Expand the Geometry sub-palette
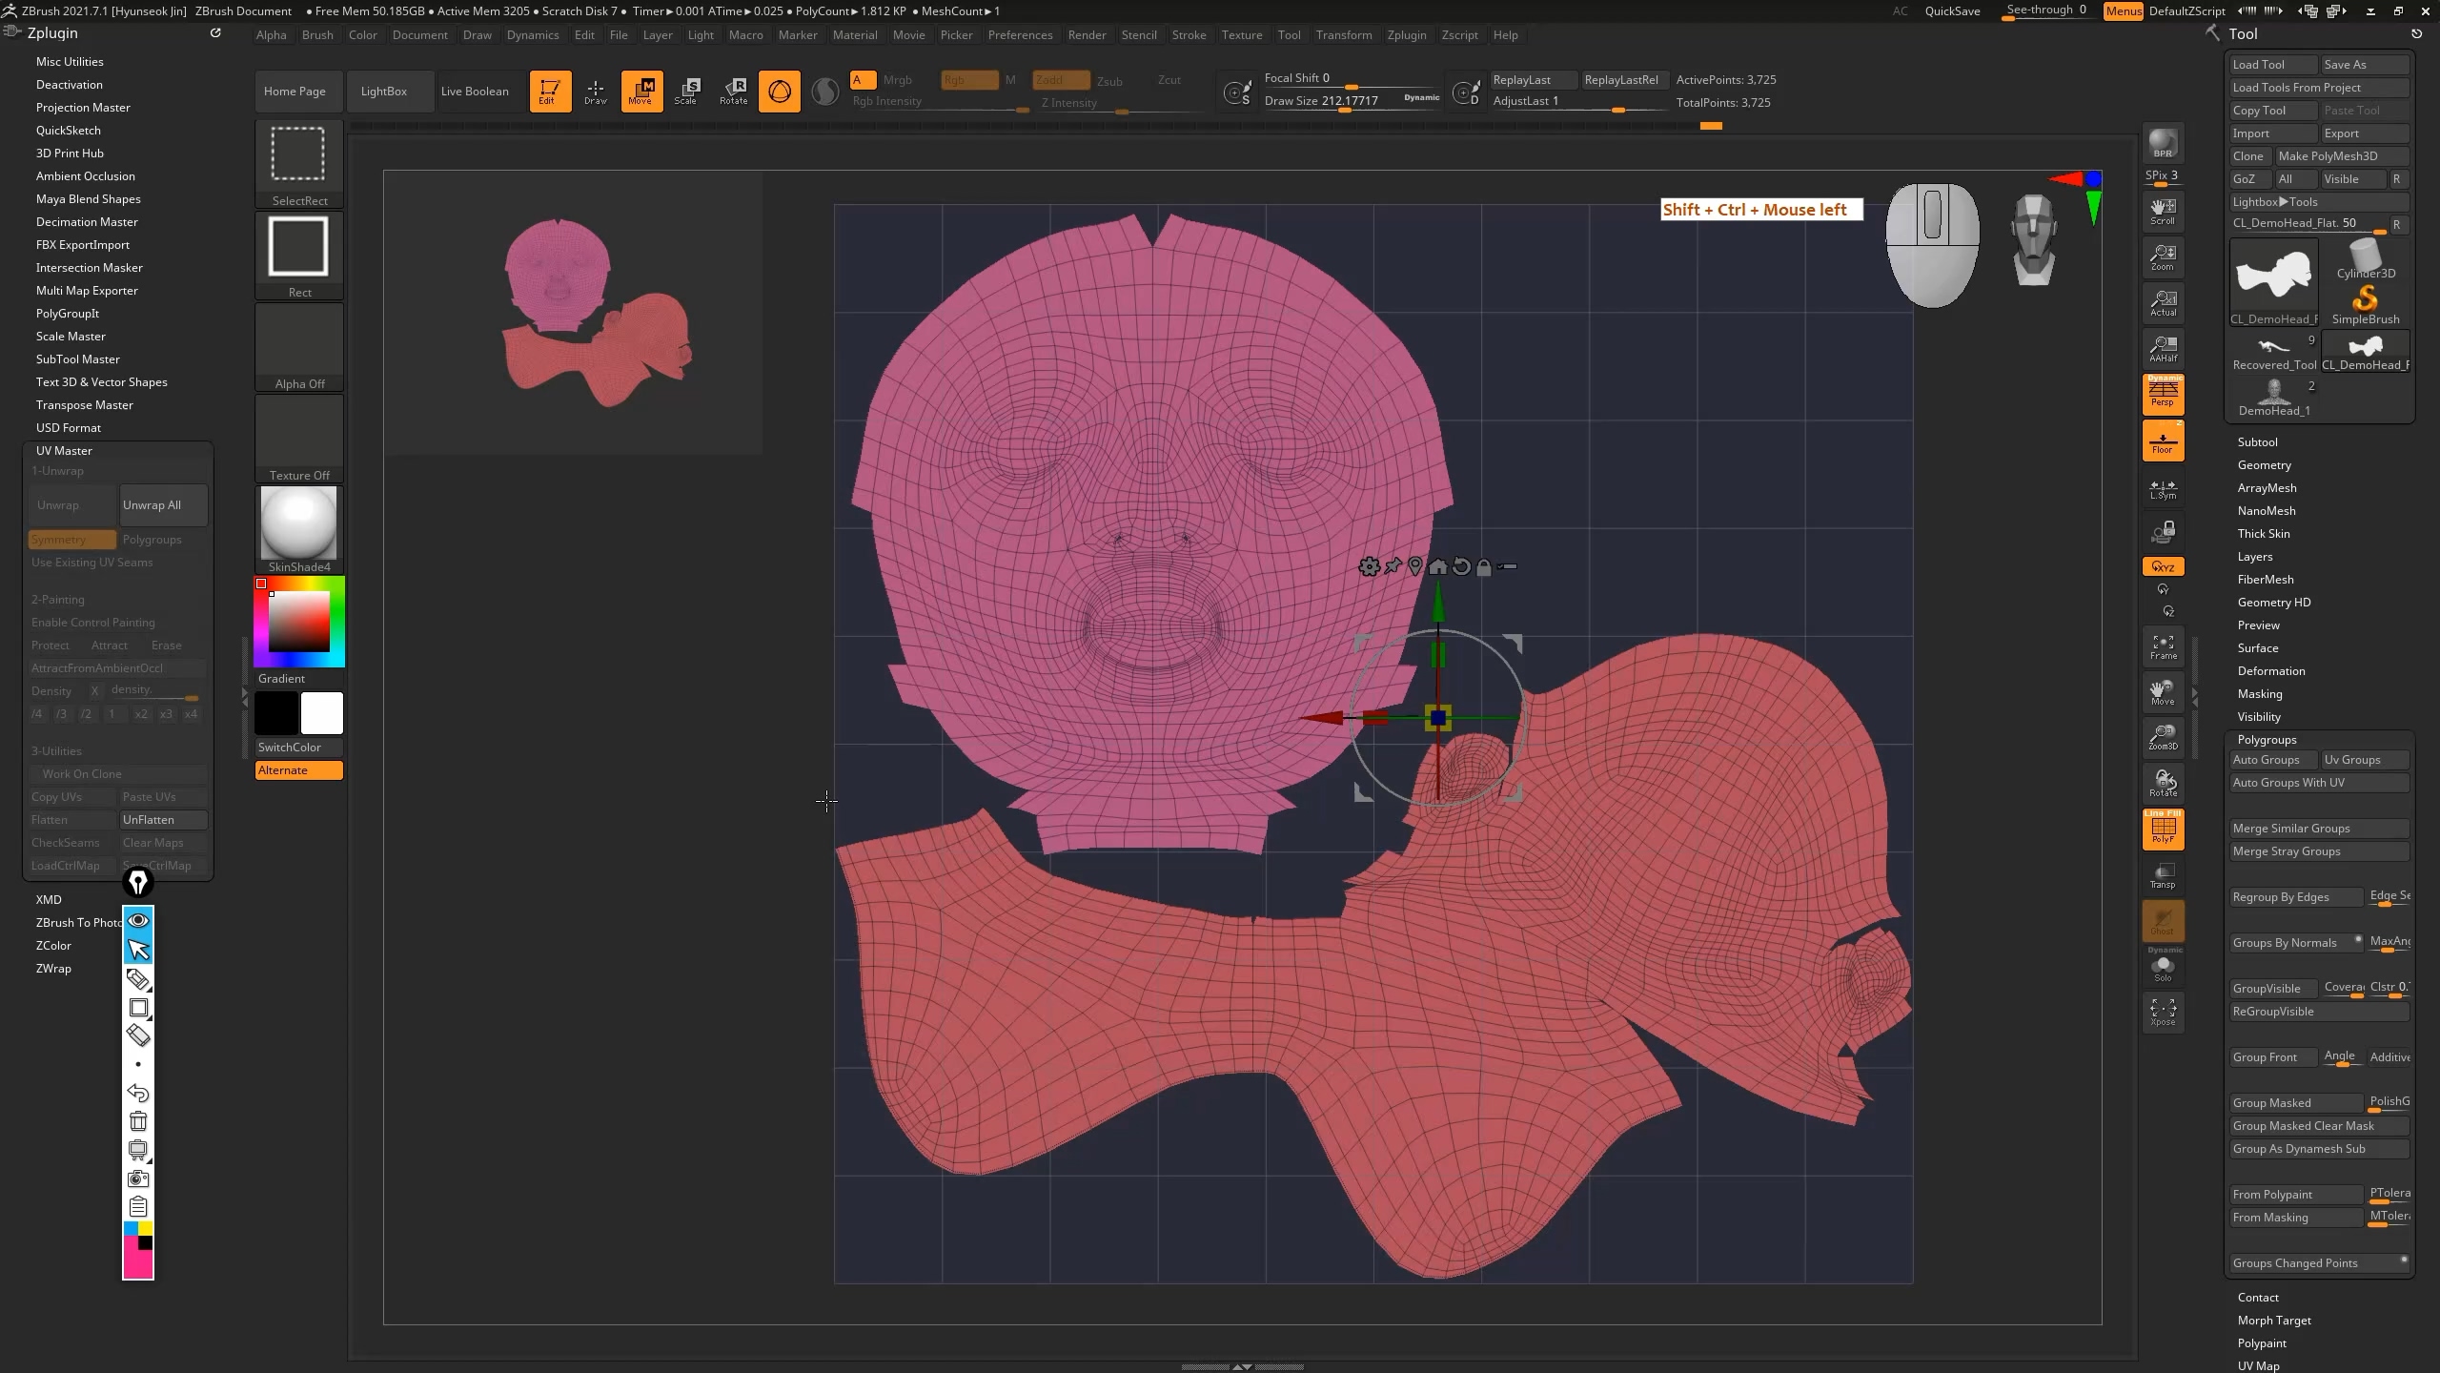 [x=2264, y=465]
